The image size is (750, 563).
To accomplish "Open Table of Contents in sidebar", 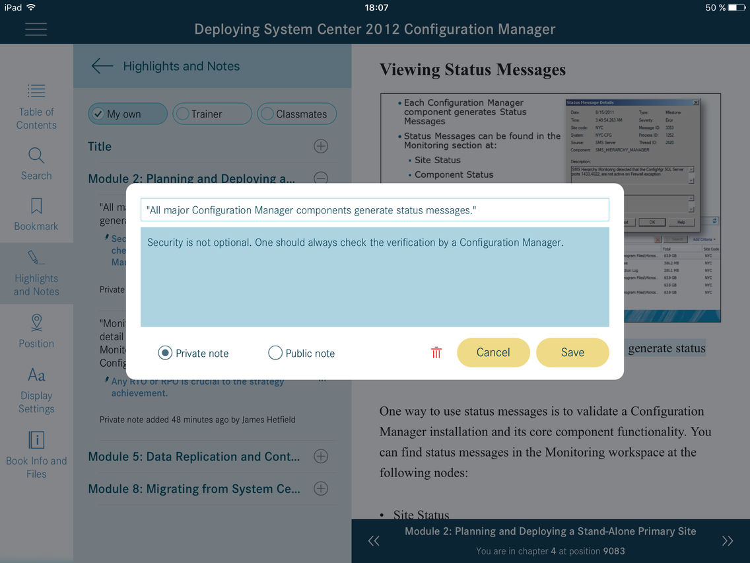I will click(x=36, y=107).
